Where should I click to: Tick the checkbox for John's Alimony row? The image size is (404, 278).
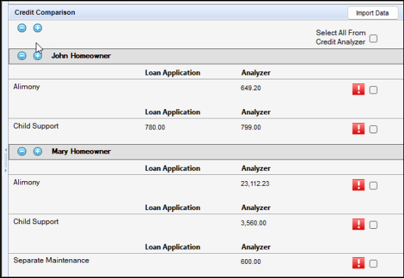click(x=373, y=90)
